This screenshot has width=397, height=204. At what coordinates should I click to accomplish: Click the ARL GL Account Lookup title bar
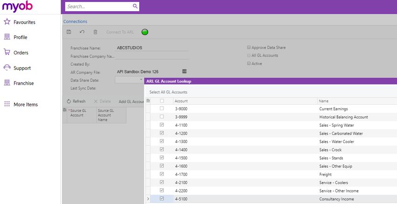(270, 81)
